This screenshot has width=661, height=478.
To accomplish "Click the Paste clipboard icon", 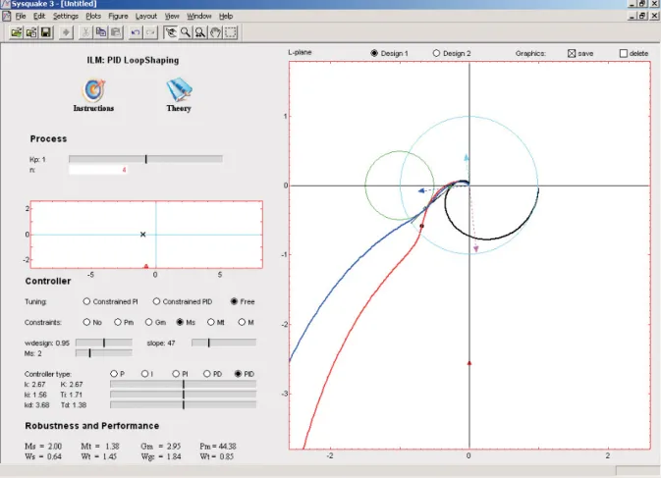I will click(x=116, y=32).
